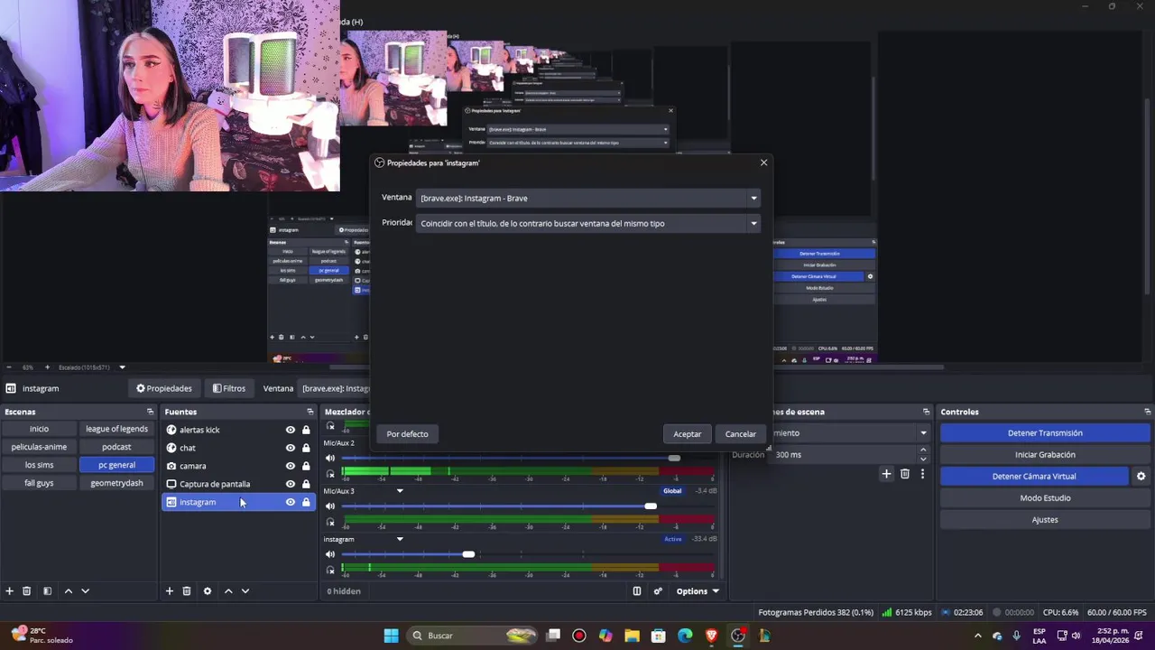Adjust Mic/Aux 3 volume slider handle
Viewport: 1155px width, 650px height.
coord(651,506)
